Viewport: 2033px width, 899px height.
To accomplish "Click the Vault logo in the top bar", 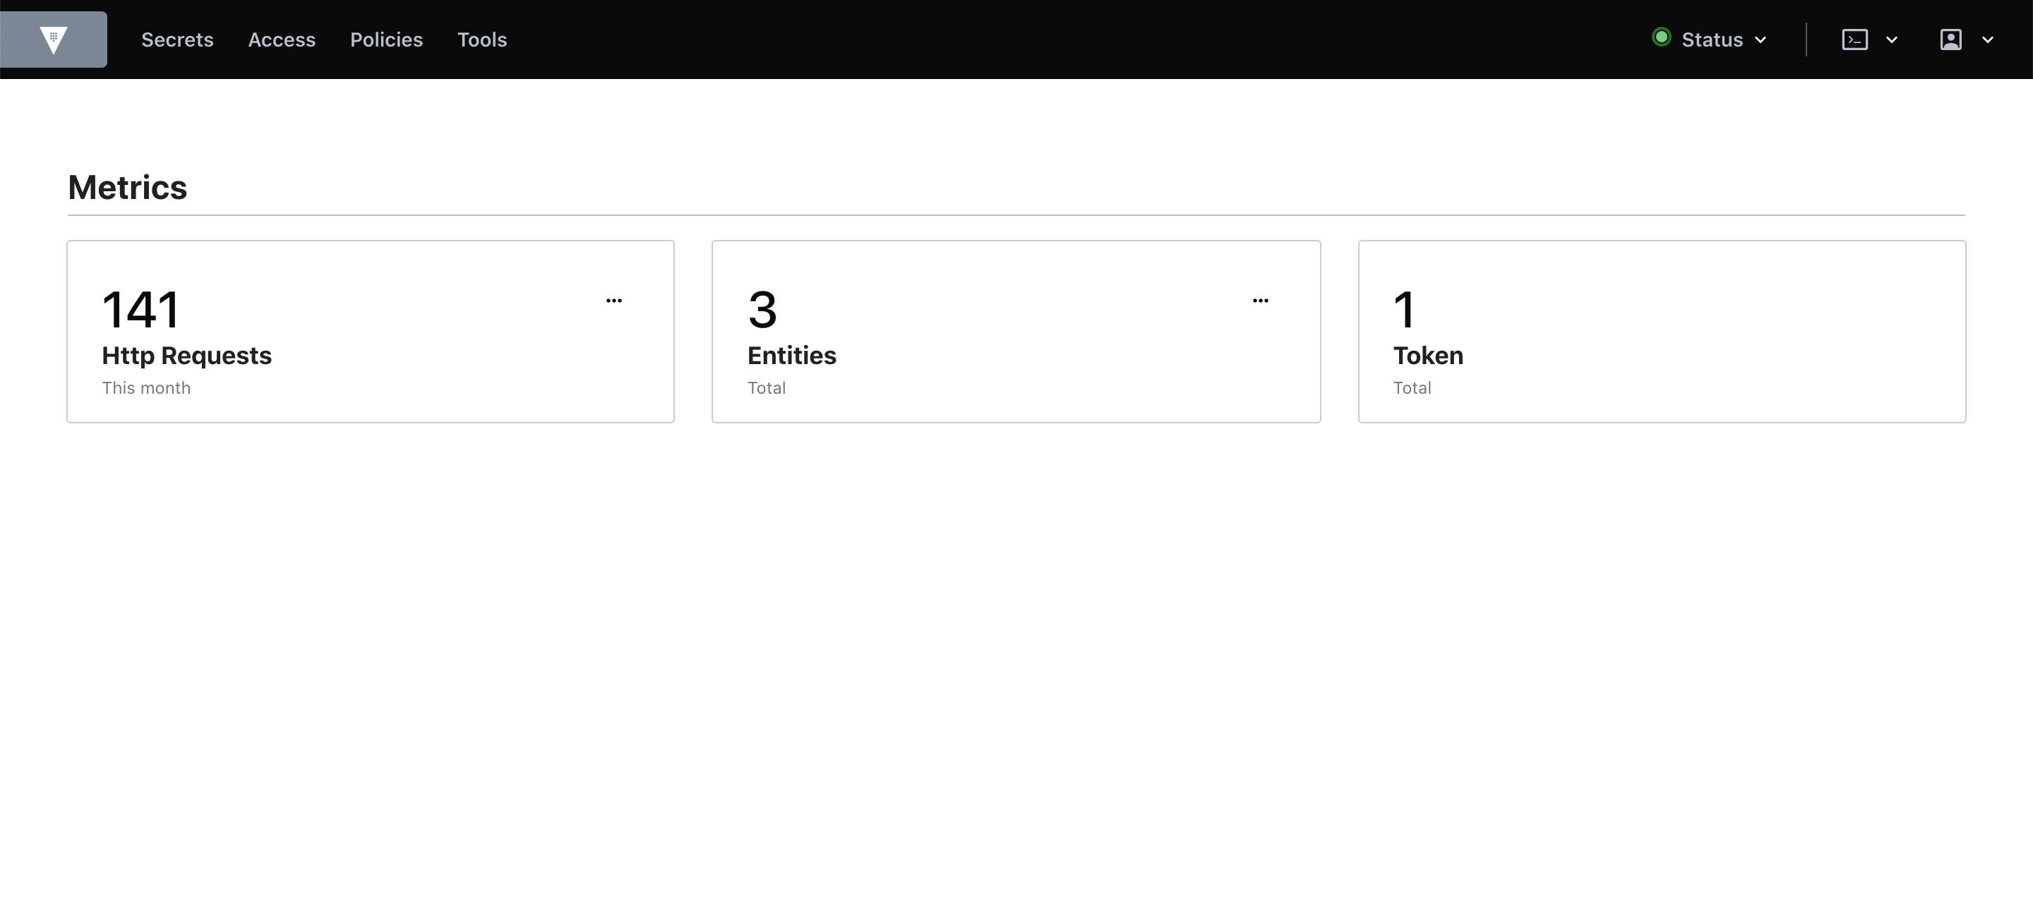I will tap(52, 39).
